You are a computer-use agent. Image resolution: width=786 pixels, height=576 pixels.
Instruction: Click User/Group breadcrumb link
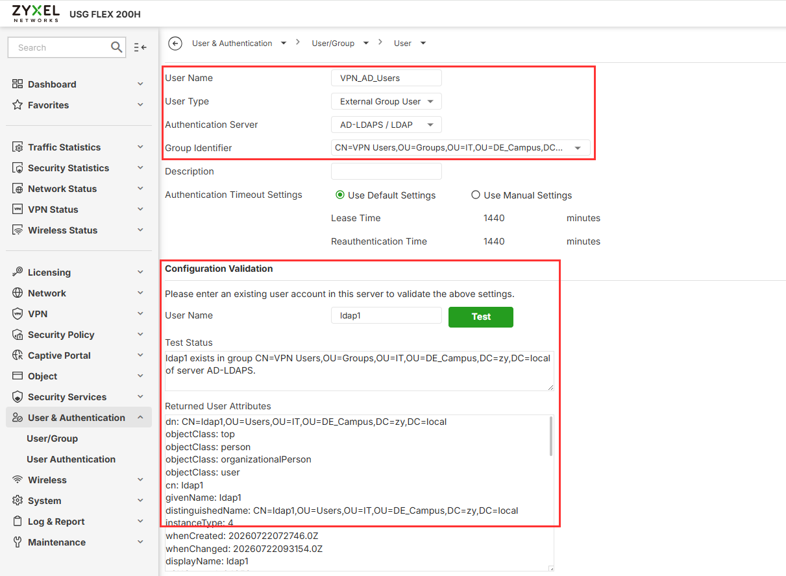(x=333, y=43)
